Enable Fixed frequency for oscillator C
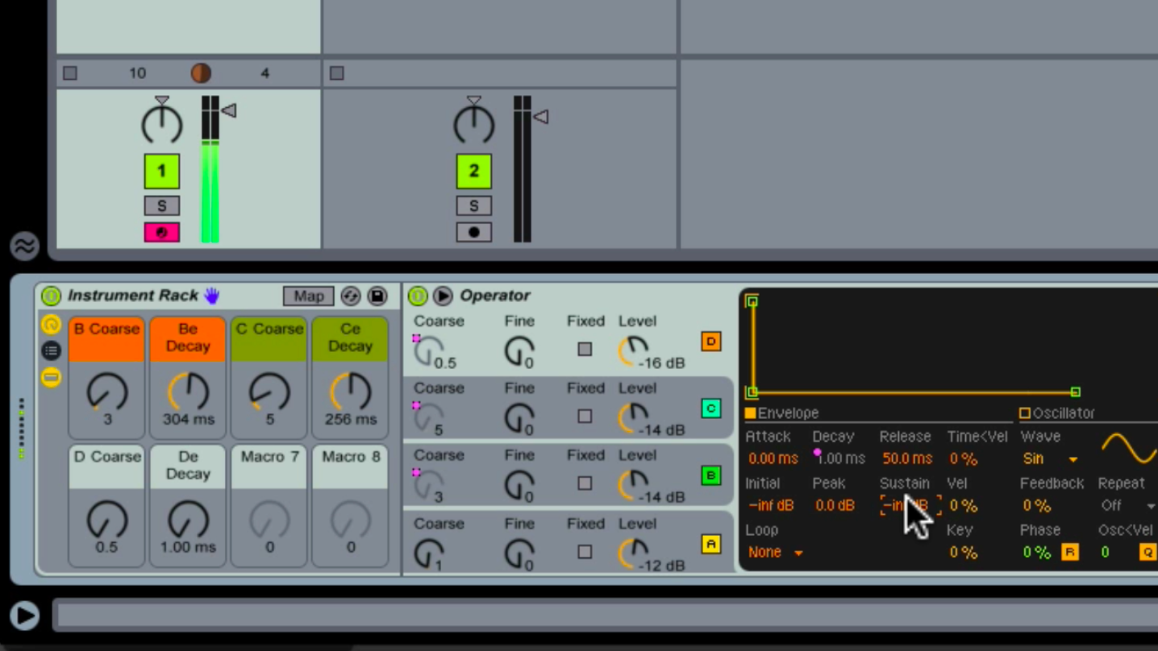This screenshot has height=651, width=1158. coord(585,417)
